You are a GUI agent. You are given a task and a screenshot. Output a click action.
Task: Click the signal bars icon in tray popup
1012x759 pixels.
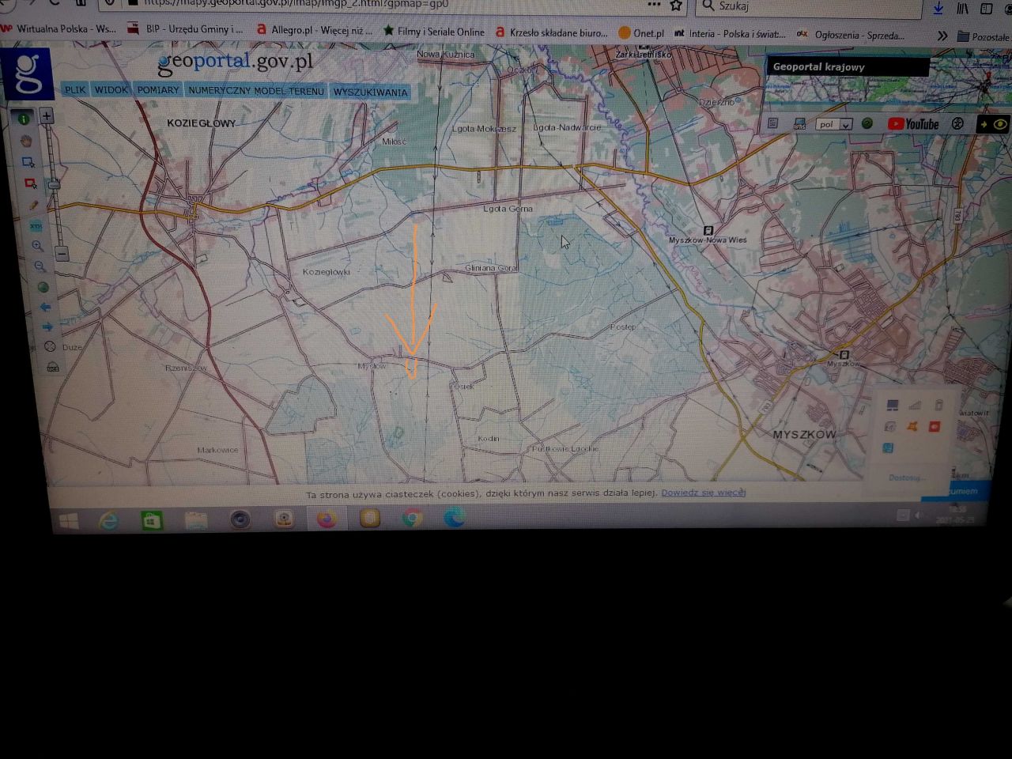pos(916,406)
